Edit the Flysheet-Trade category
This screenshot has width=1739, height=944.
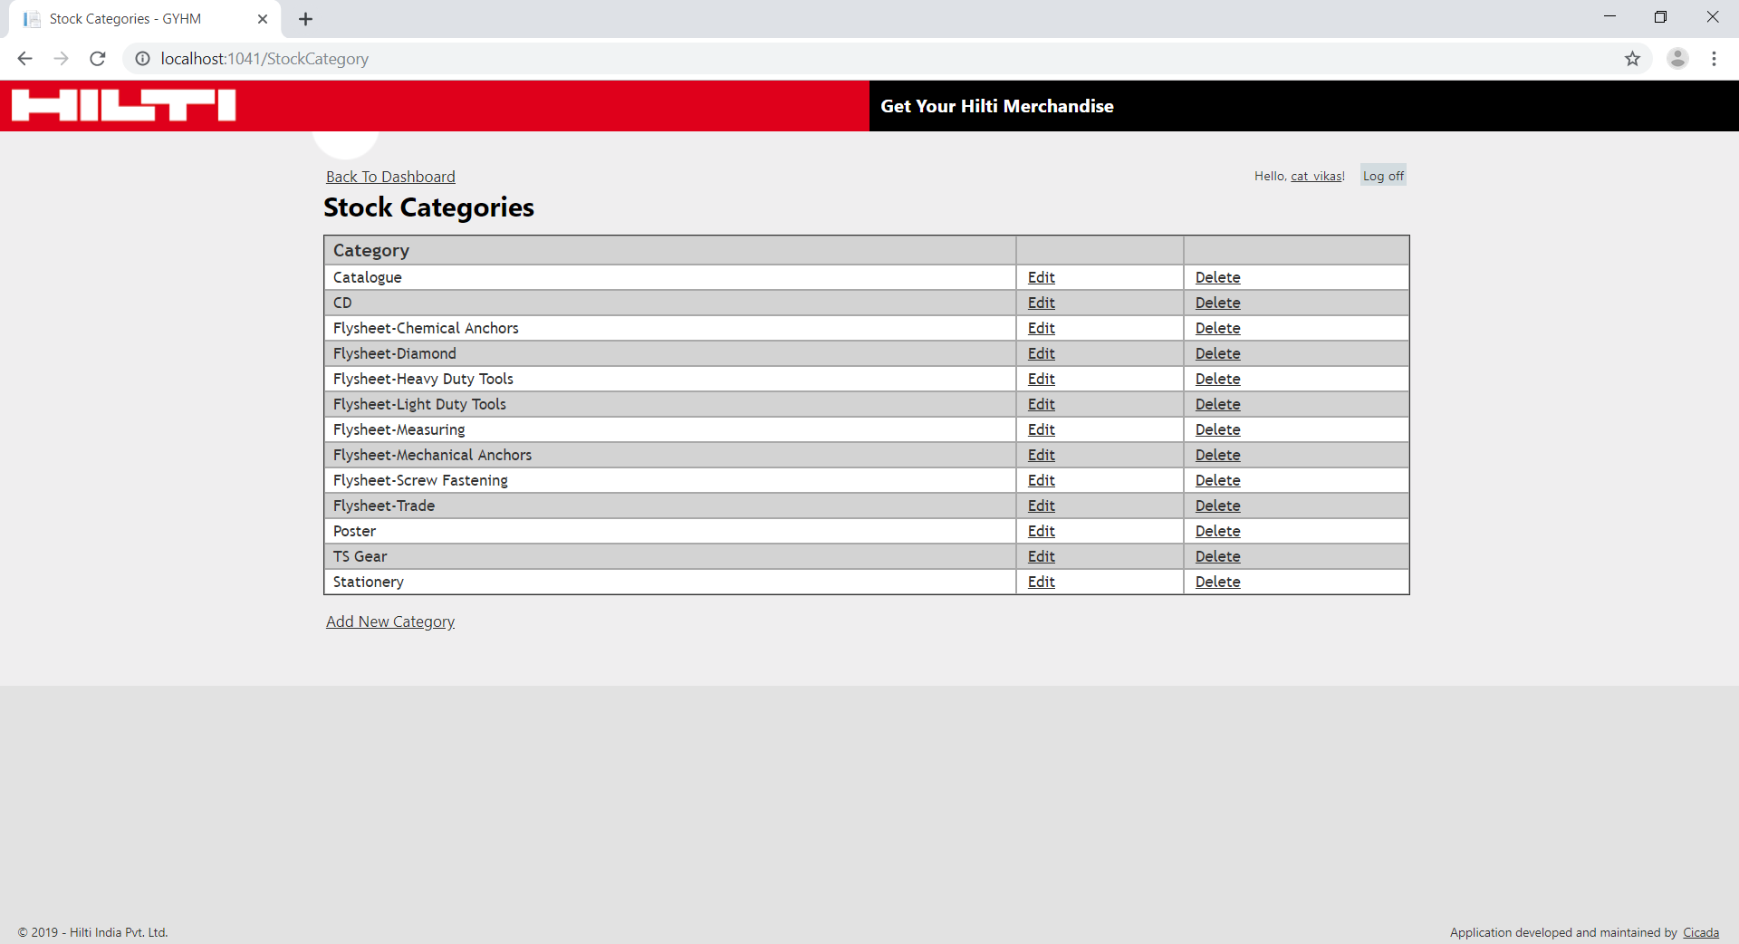[x=1042, y=506]
